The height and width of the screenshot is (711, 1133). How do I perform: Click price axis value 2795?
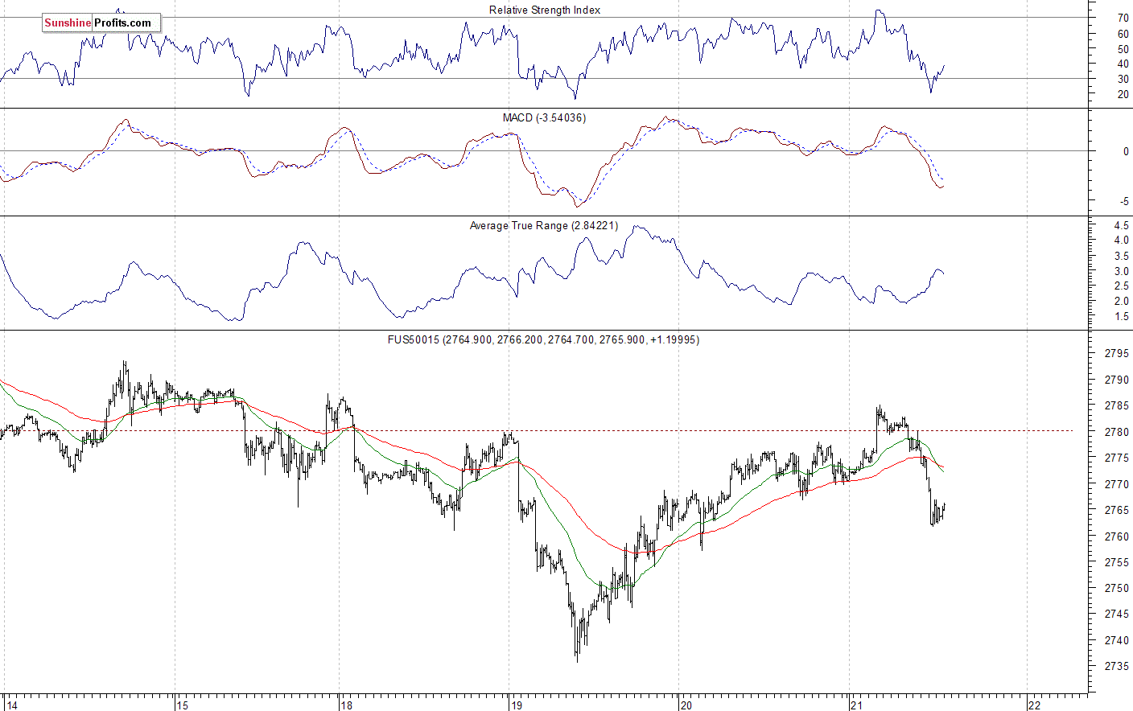(x=1117, y=354)
